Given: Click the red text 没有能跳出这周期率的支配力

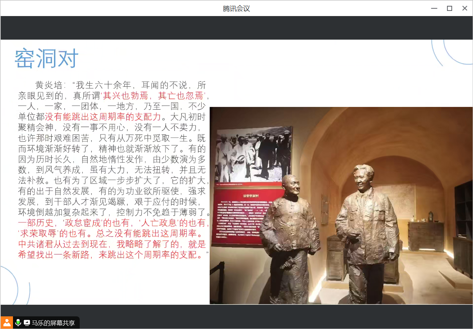Looking at the screenshot, I should click(103, 117).
